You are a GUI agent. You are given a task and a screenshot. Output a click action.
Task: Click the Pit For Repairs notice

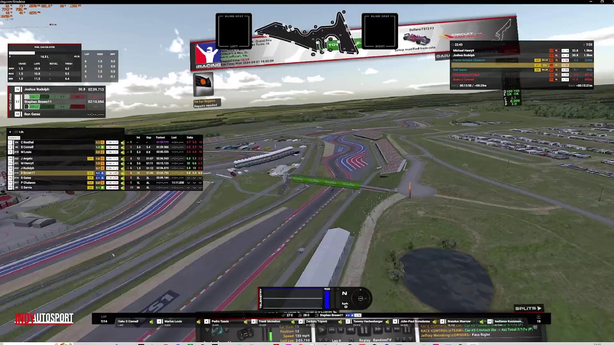pos(207,103)
